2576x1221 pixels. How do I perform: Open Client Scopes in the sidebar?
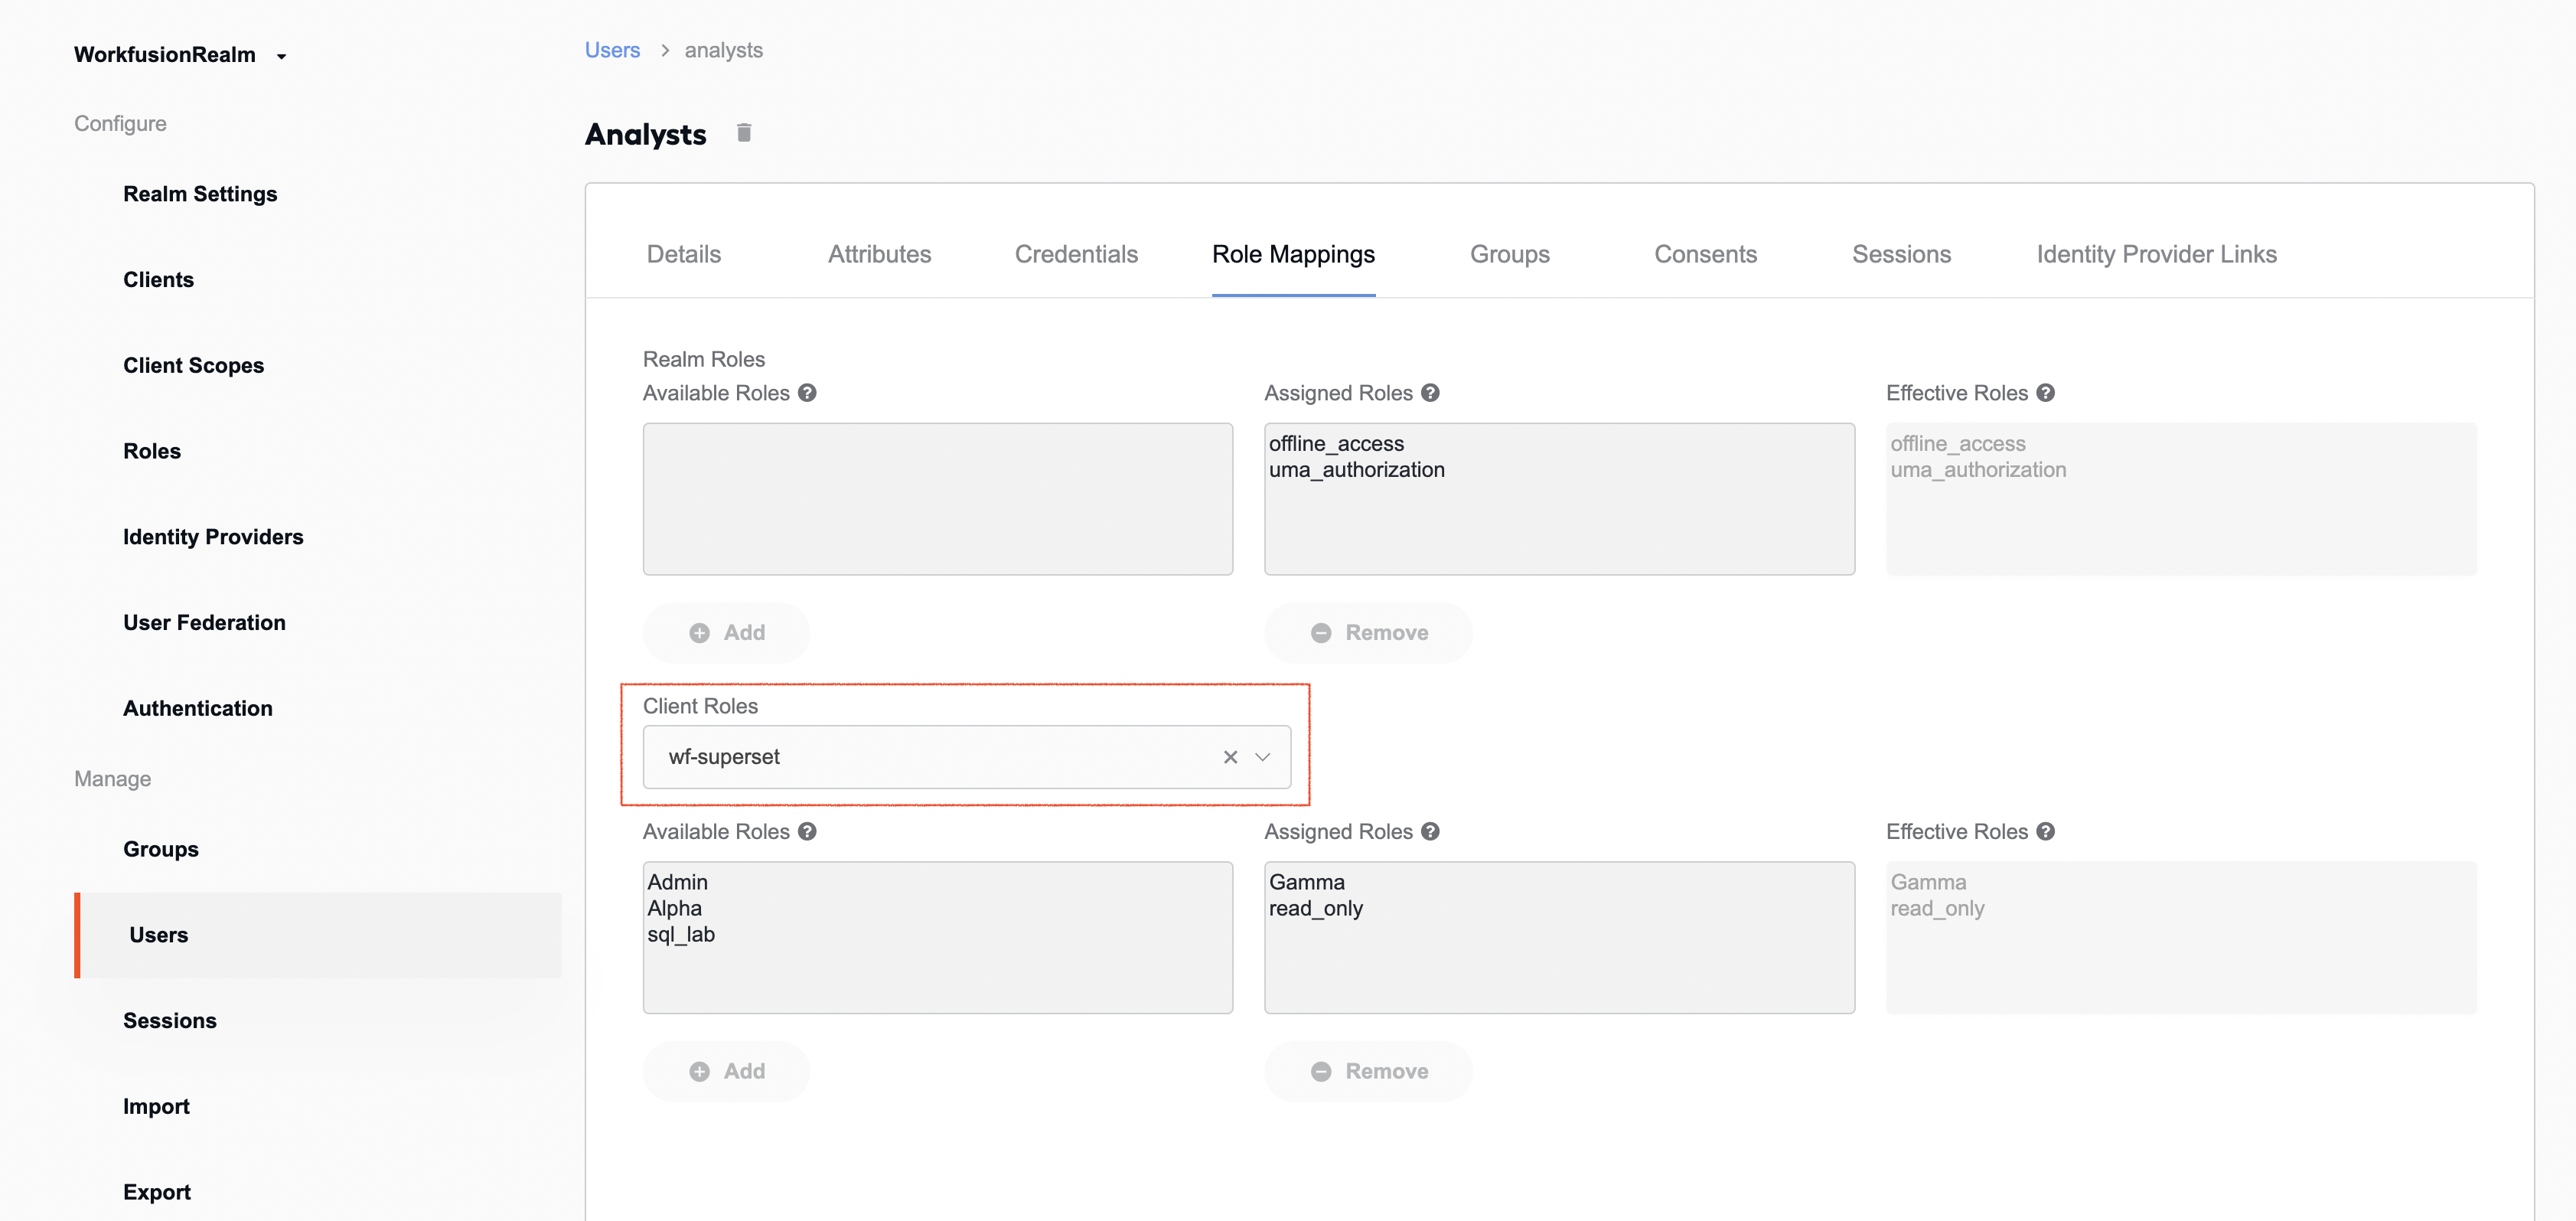coord(193,366)
